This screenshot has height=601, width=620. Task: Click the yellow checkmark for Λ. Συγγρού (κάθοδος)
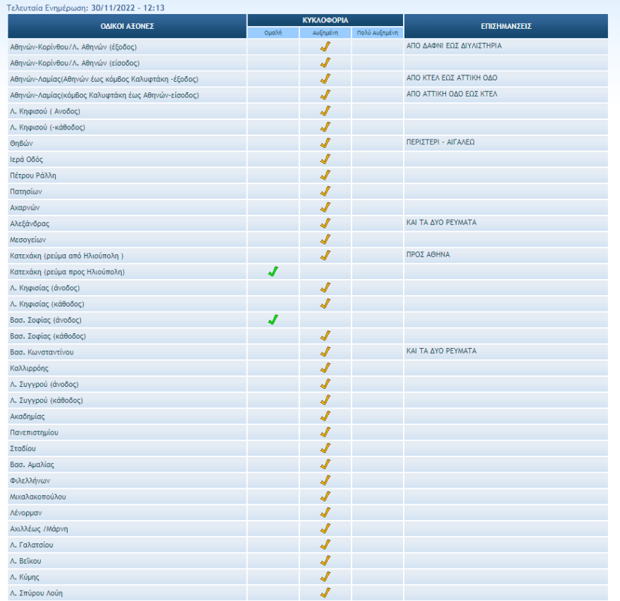click(x=325, y=400)
